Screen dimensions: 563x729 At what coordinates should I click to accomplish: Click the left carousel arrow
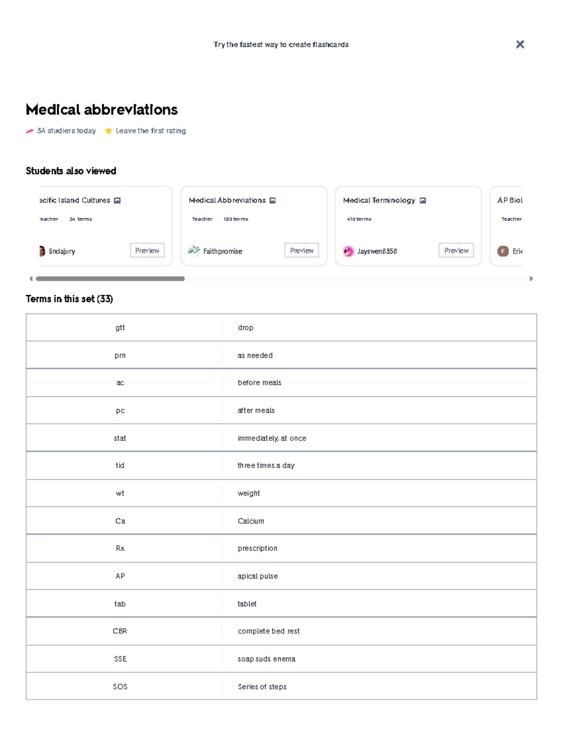coord(31,279)
